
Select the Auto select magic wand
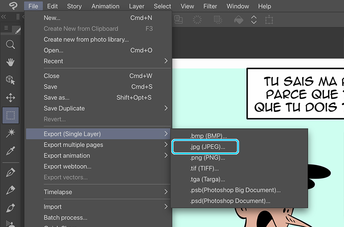pos(10,133)
